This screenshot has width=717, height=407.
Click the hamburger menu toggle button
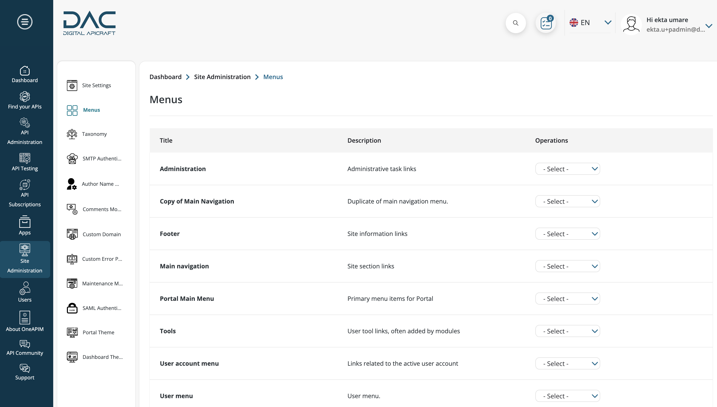(25, 22)
